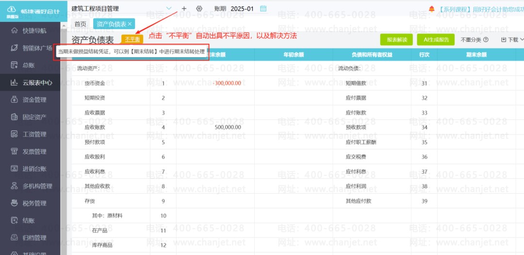The height and width of the screenshot is (255, 524).
Task: Click the AI生成报告 button
Action: (436, 40)
